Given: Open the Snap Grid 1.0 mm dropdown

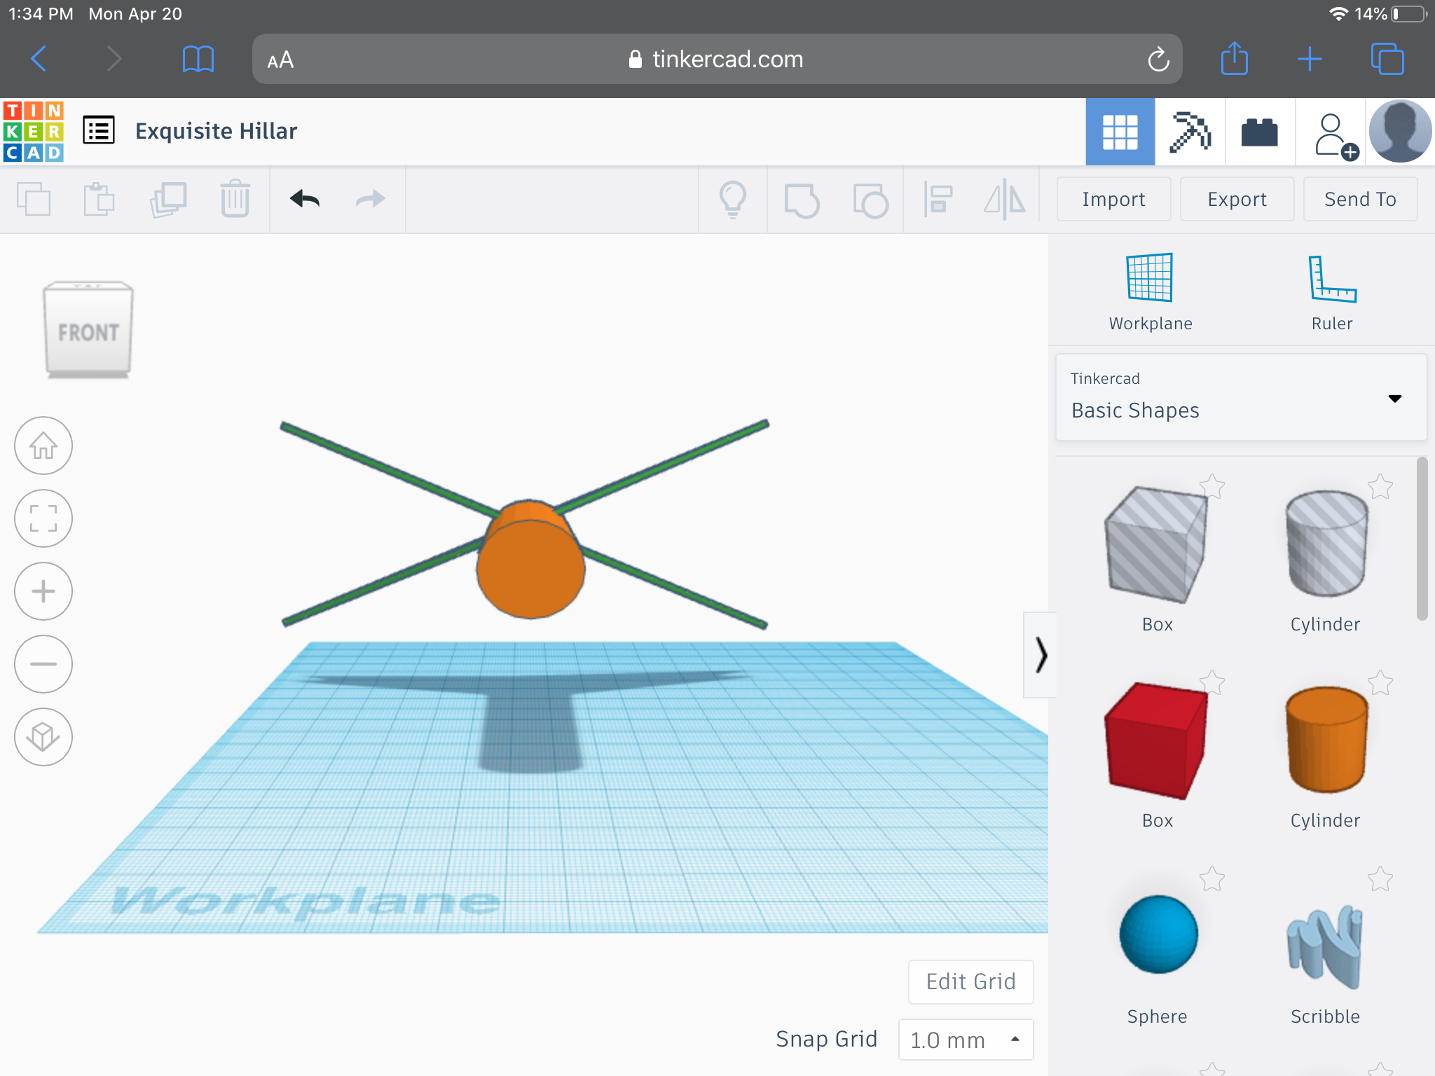Looking at the screenshot, I should click(x=966, y=1040).
